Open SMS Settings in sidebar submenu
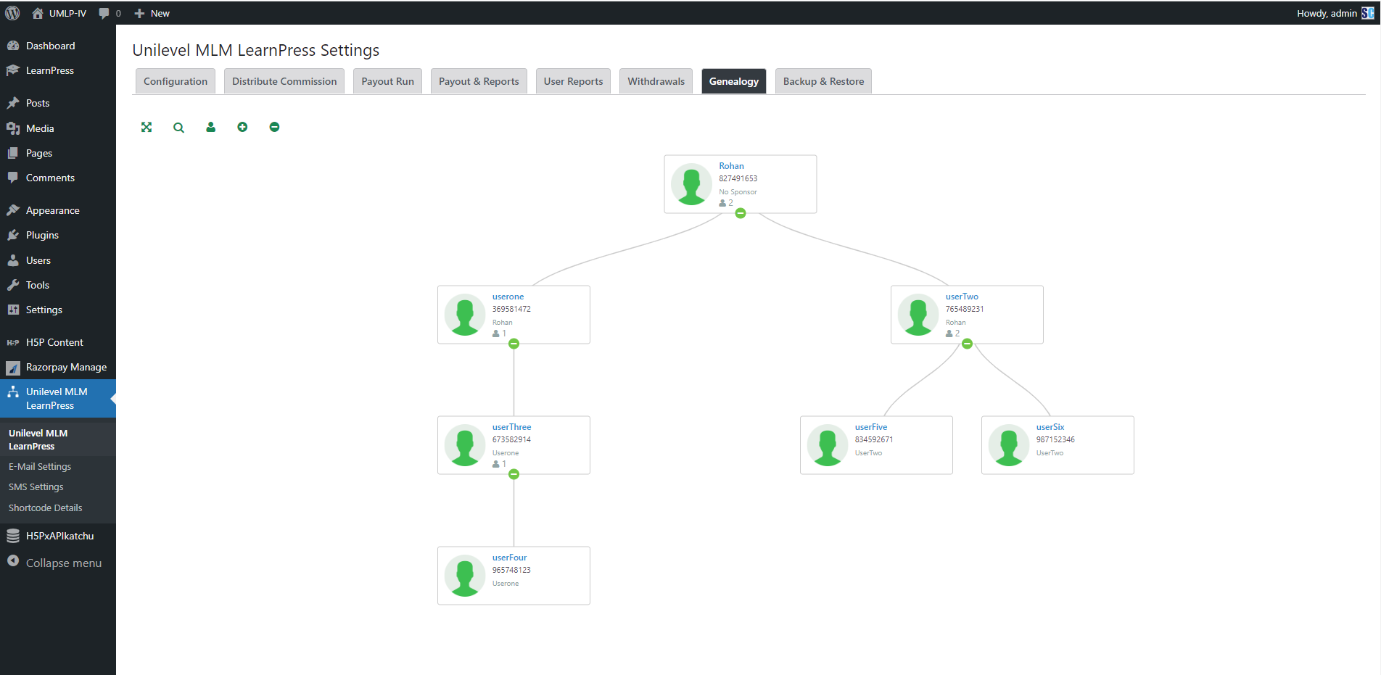1381x675 pixels. coord(36,487)
